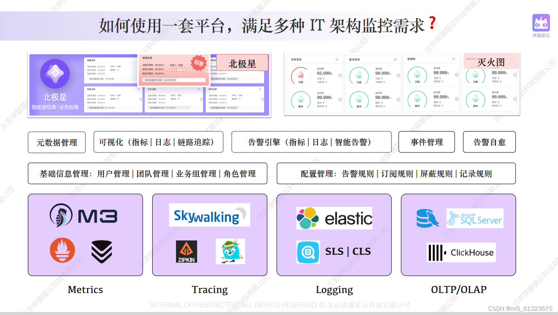Click the red 报警 alarm badge
The height and width of the screenshot is (315, 558).
click(x=199, y=63)
